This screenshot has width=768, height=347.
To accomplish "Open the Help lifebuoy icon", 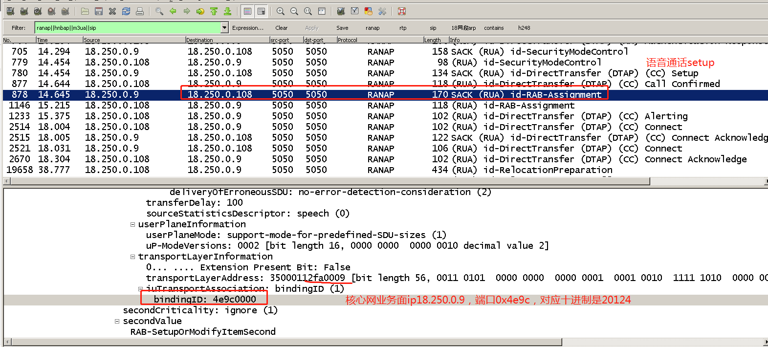I will tap(402, 11).
